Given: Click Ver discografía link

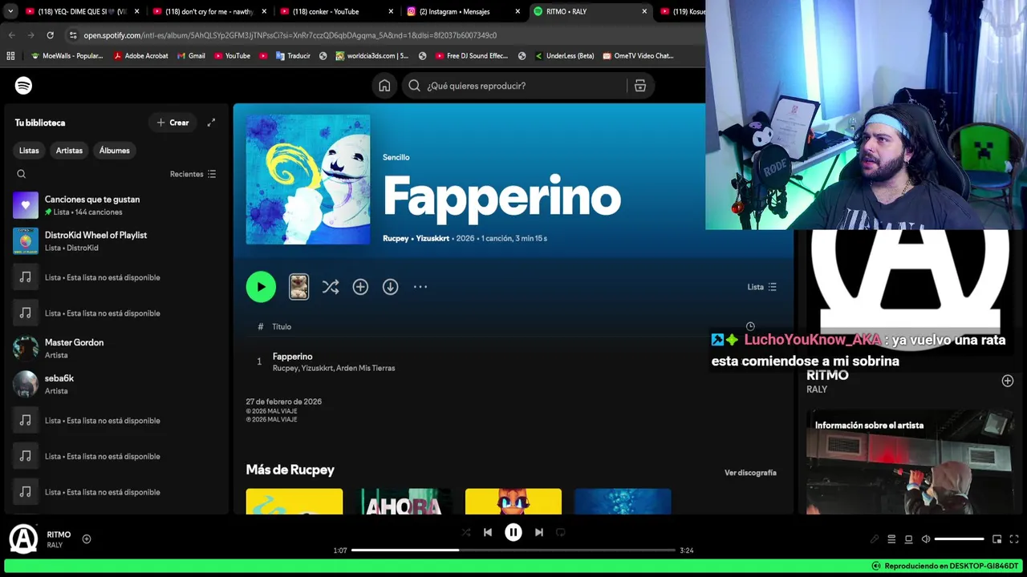Looking at the screenshot, I should (750, 473).
